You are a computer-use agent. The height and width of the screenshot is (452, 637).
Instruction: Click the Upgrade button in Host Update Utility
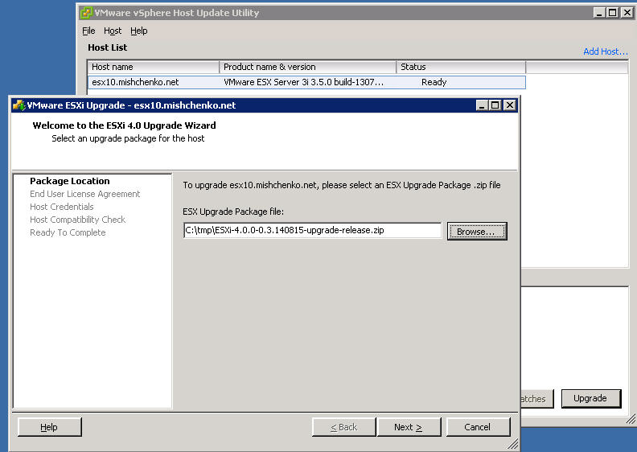591,398
